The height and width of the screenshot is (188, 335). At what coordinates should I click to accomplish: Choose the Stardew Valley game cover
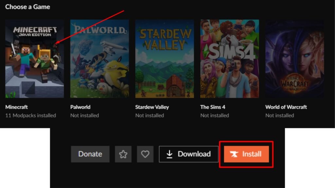165,59
